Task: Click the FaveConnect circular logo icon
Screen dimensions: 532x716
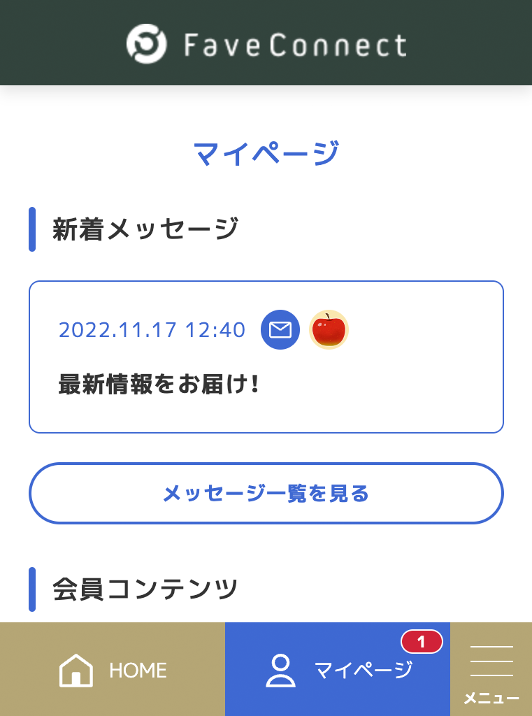Action: tap(147, 44)
